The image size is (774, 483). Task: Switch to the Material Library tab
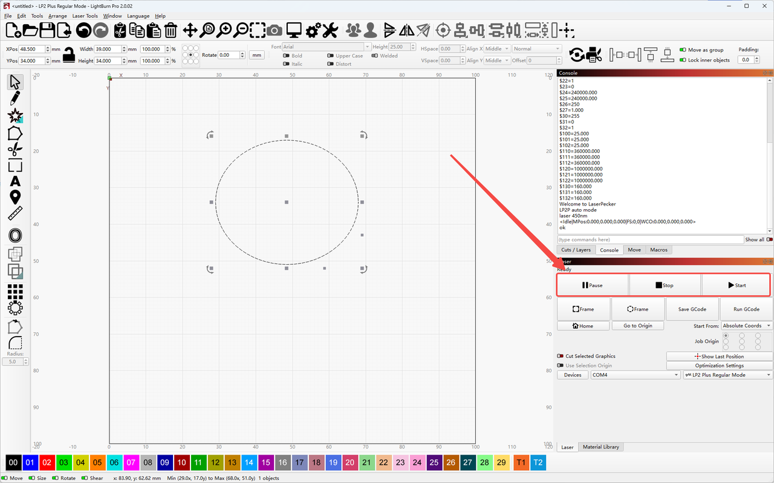[x=601, y=447]
